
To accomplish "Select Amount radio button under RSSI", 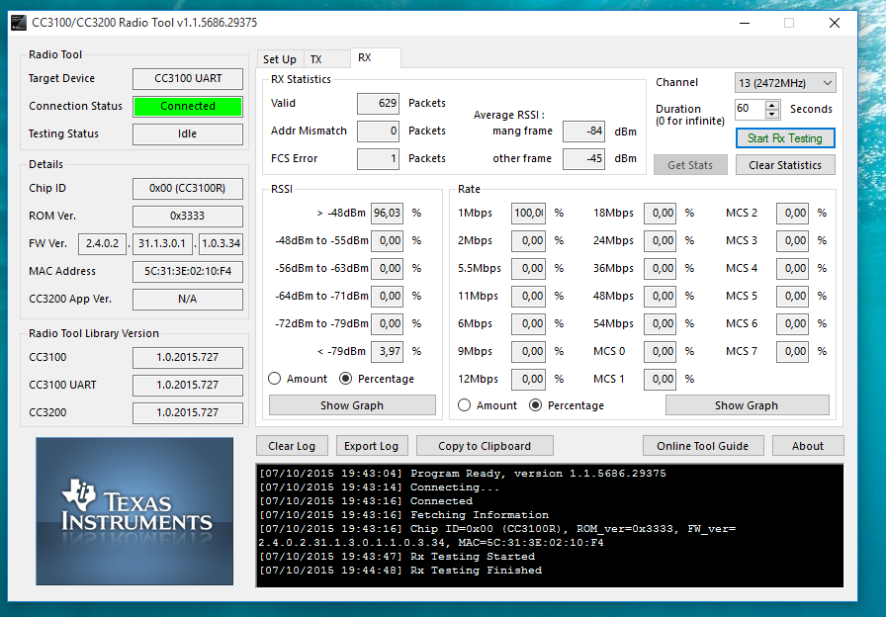I will [x=275, y=379].
